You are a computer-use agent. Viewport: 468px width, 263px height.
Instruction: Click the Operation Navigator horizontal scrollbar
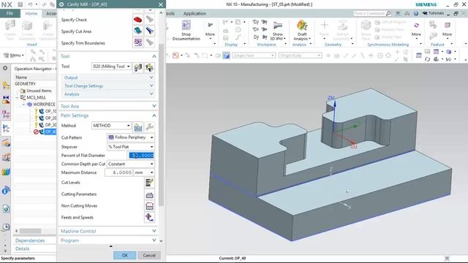(31, 231)
